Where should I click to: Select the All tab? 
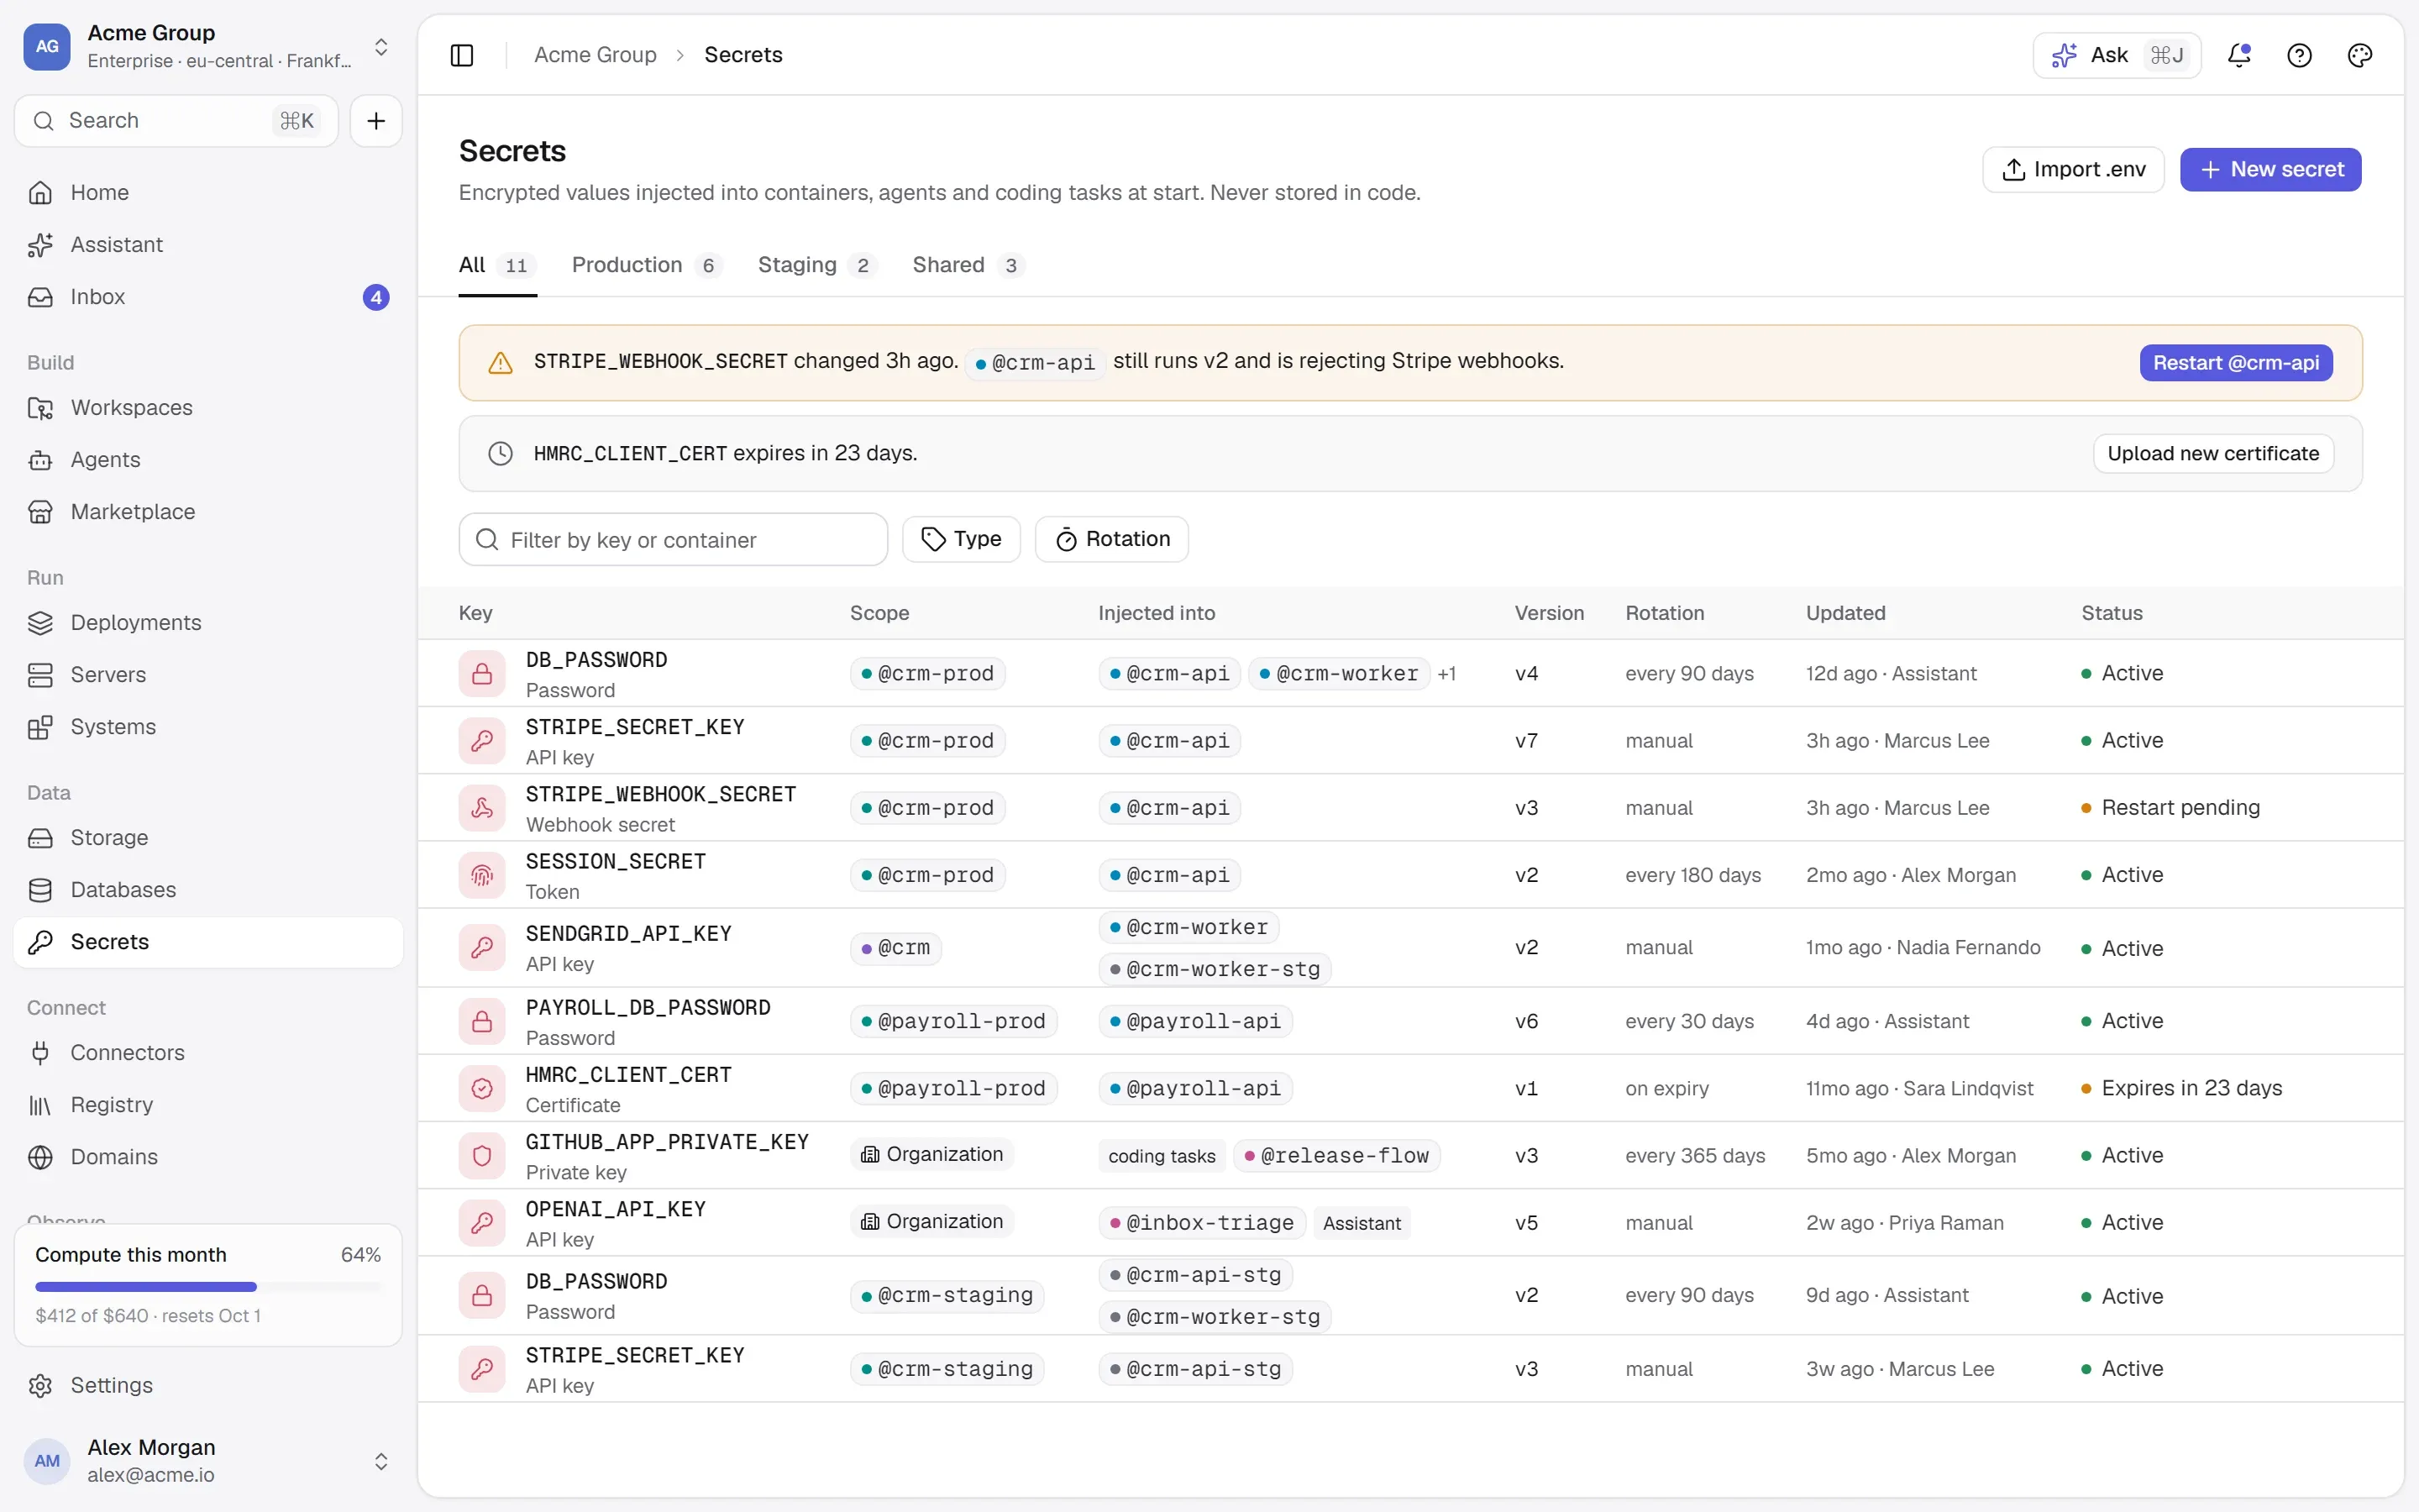[x=496, y=265]
